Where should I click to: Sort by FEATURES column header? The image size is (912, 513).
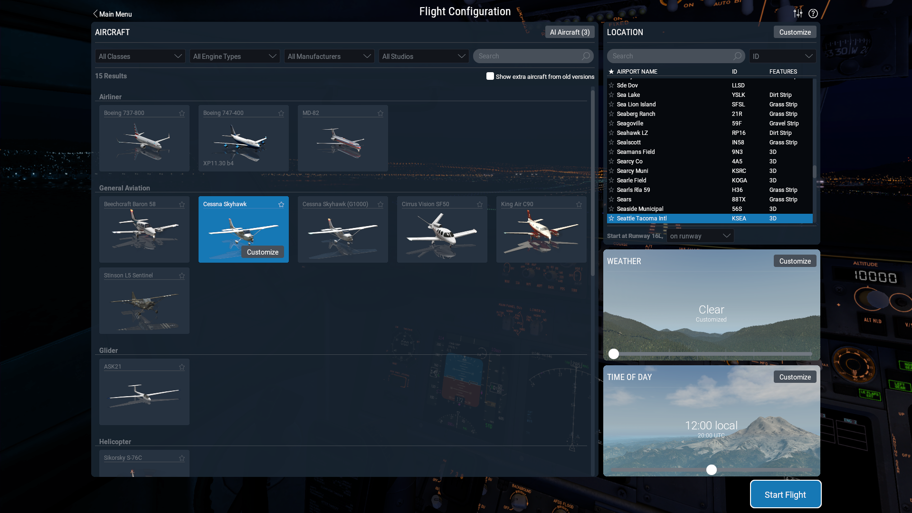tap(783, 72)
